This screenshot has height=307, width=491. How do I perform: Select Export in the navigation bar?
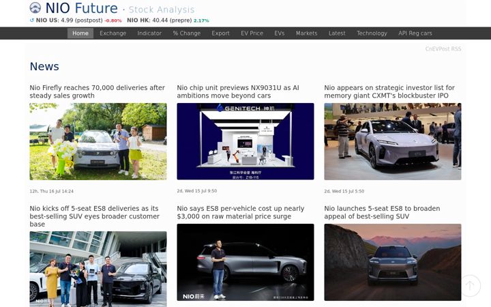point(220,33)
